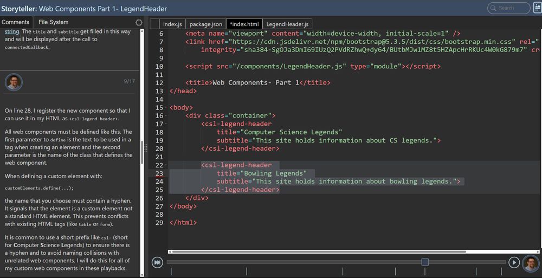Select the *index.html editor tab
The image size is (542, 278).
point(244,24)
